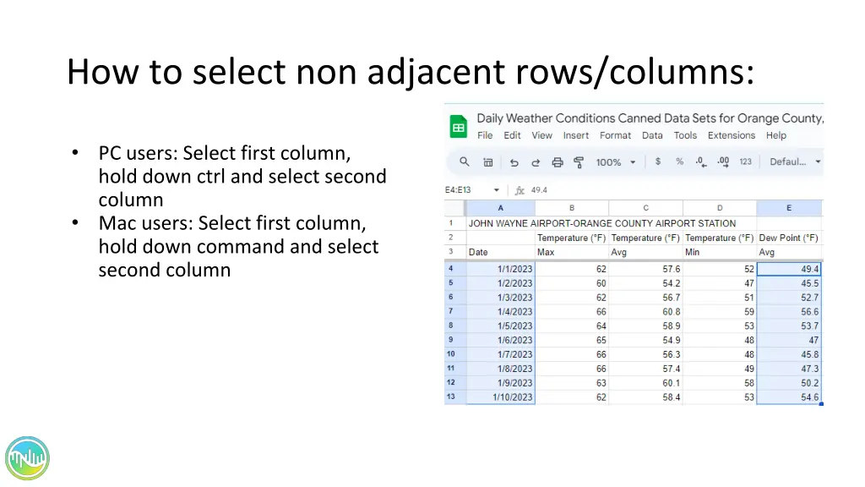Open the Format menu

(x=615, y=135)
